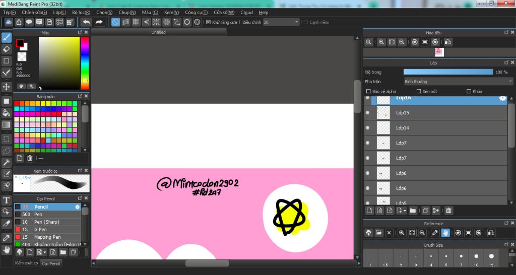Enable the concentric circle snap guide

166,22
